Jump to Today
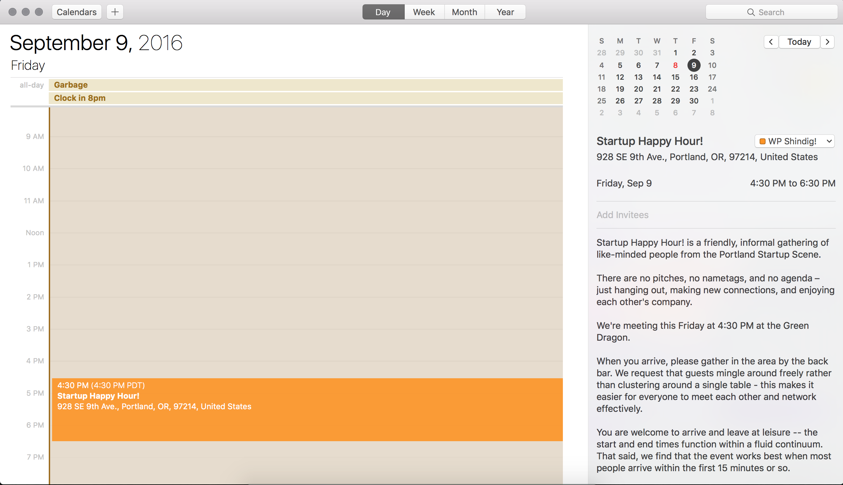Screen dimensions: 843x485 click(799, 42)
